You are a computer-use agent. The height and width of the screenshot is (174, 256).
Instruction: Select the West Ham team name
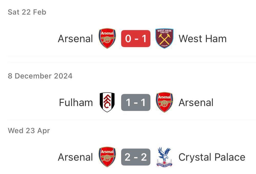click(202, 39)
